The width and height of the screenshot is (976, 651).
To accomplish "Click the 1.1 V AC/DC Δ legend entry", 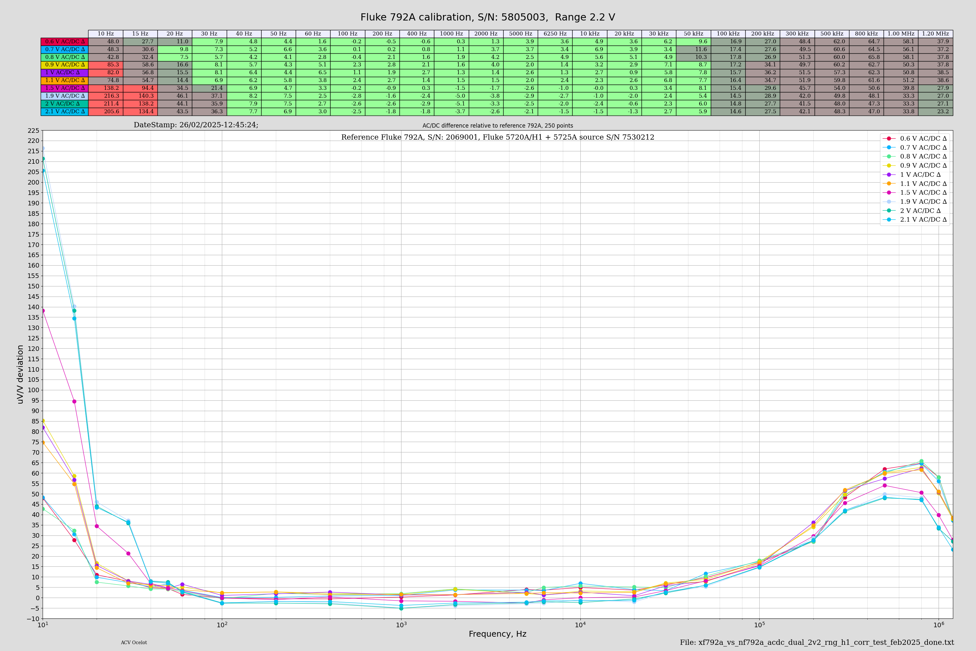I will pos(915,184).
